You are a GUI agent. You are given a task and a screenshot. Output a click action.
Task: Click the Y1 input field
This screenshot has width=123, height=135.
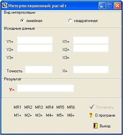click(x=35, y=40)
